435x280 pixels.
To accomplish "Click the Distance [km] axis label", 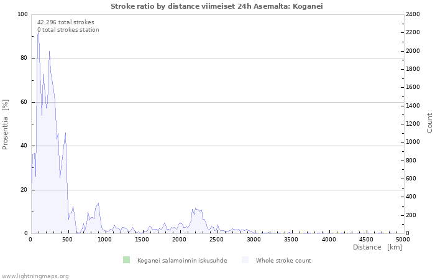I will click(x=377, y=247).
